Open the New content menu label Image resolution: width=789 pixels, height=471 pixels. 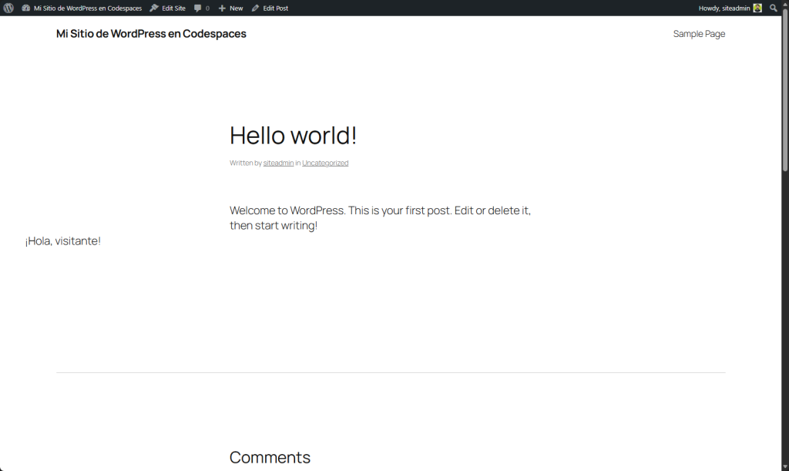(236, 8)
